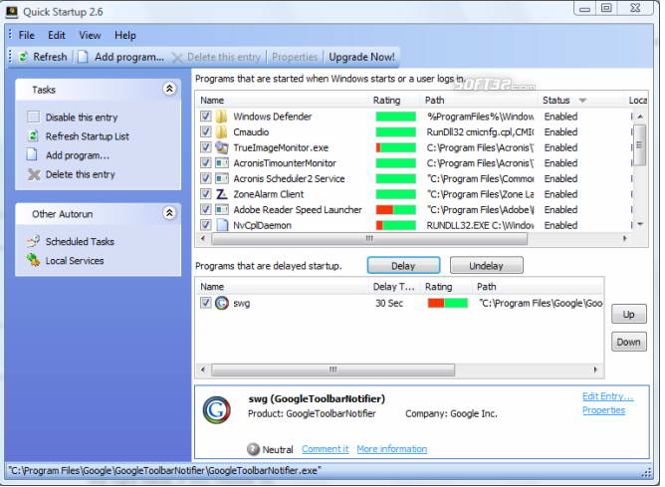Click the startup list scroll down arrow
Viewport: 665px width, 487px height.
pyautogui.click(x=640, y=224)
